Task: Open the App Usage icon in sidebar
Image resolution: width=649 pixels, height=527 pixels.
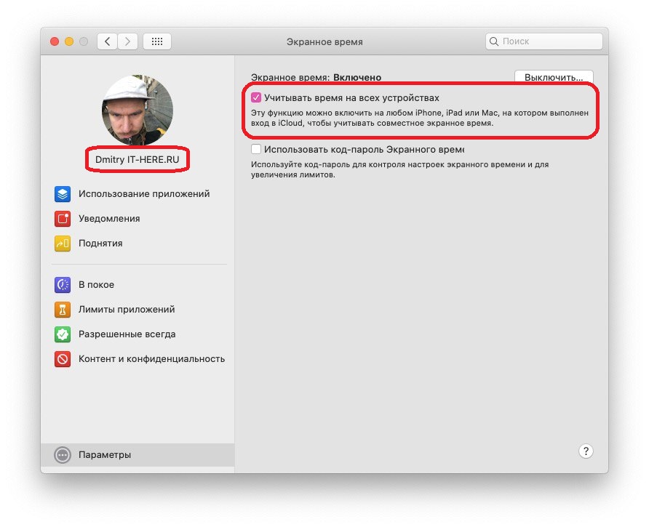Action: pos(63,194)
